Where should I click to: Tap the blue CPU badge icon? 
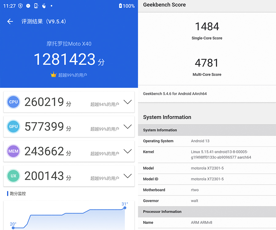(13, 102)
